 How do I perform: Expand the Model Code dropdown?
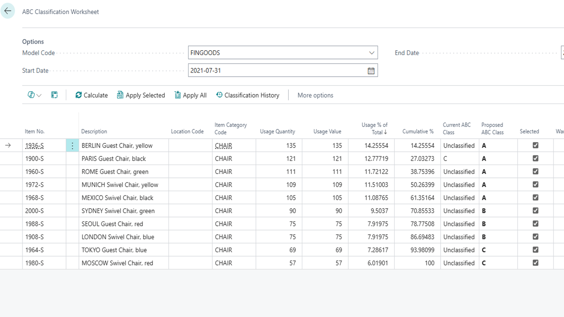point(371,53)
